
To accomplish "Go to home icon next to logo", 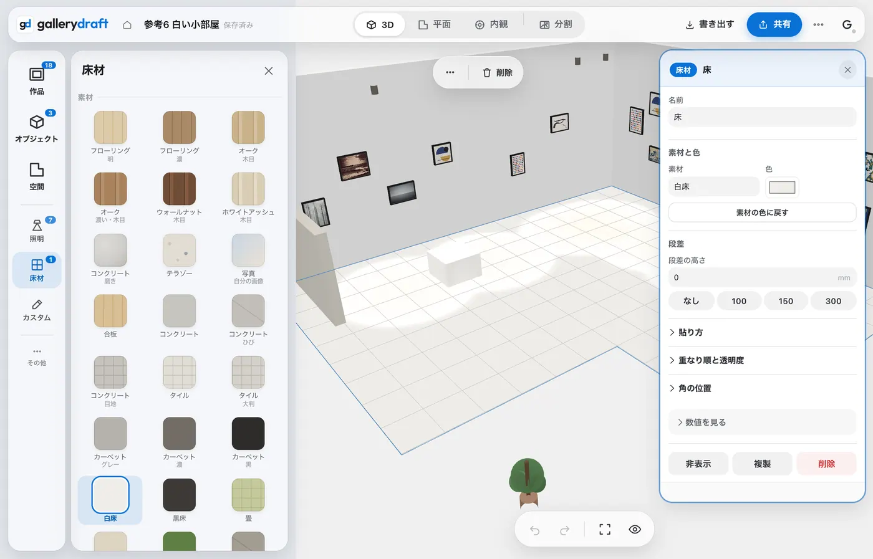I will coord(127,25).
